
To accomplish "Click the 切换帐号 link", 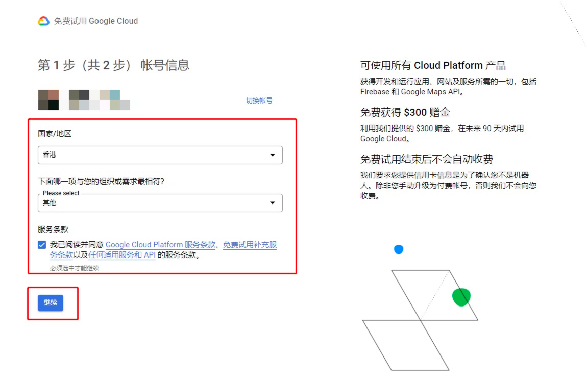I will coord(259,100).
